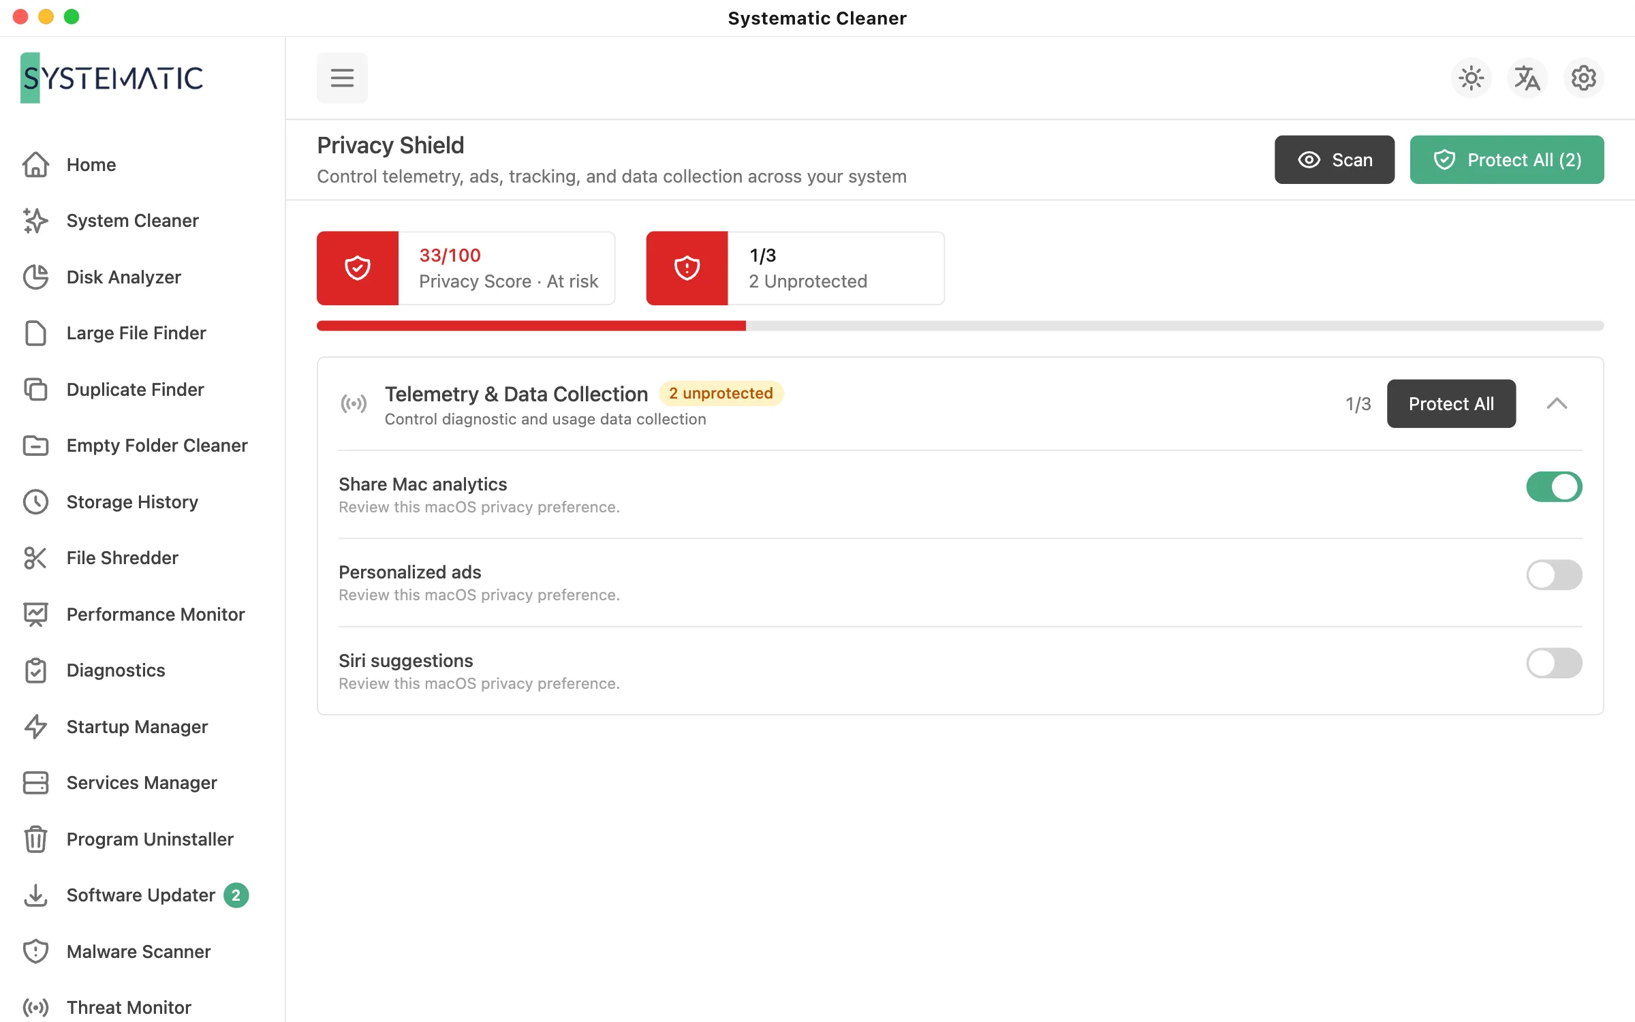Click the Duplicate Finder icon
This screenshot has height=1022, width=1635.
tap(35, 389)
